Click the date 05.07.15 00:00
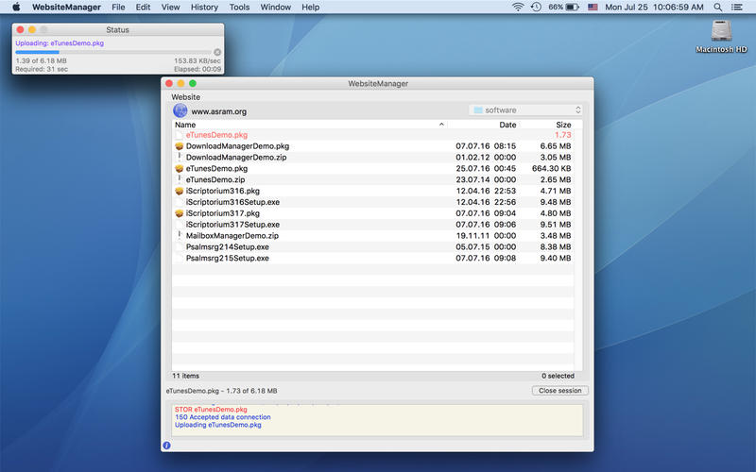Viewport: 756px width, 472px height. pos(486,247)
